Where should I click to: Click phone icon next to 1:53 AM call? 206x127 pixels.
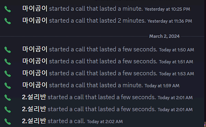click(x=8, y=74)
